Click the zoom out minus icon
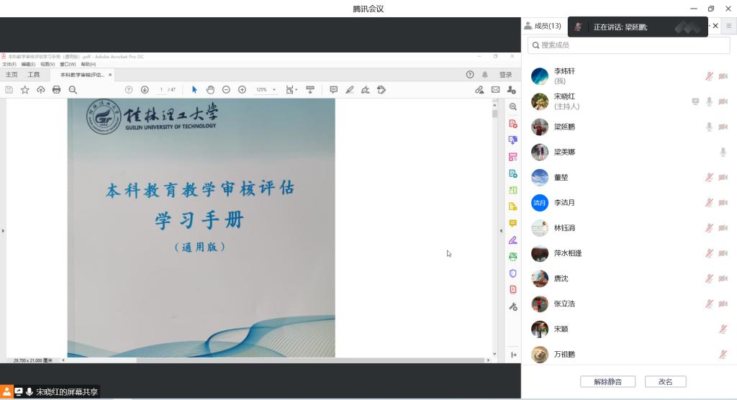 (x=226, y=90)
